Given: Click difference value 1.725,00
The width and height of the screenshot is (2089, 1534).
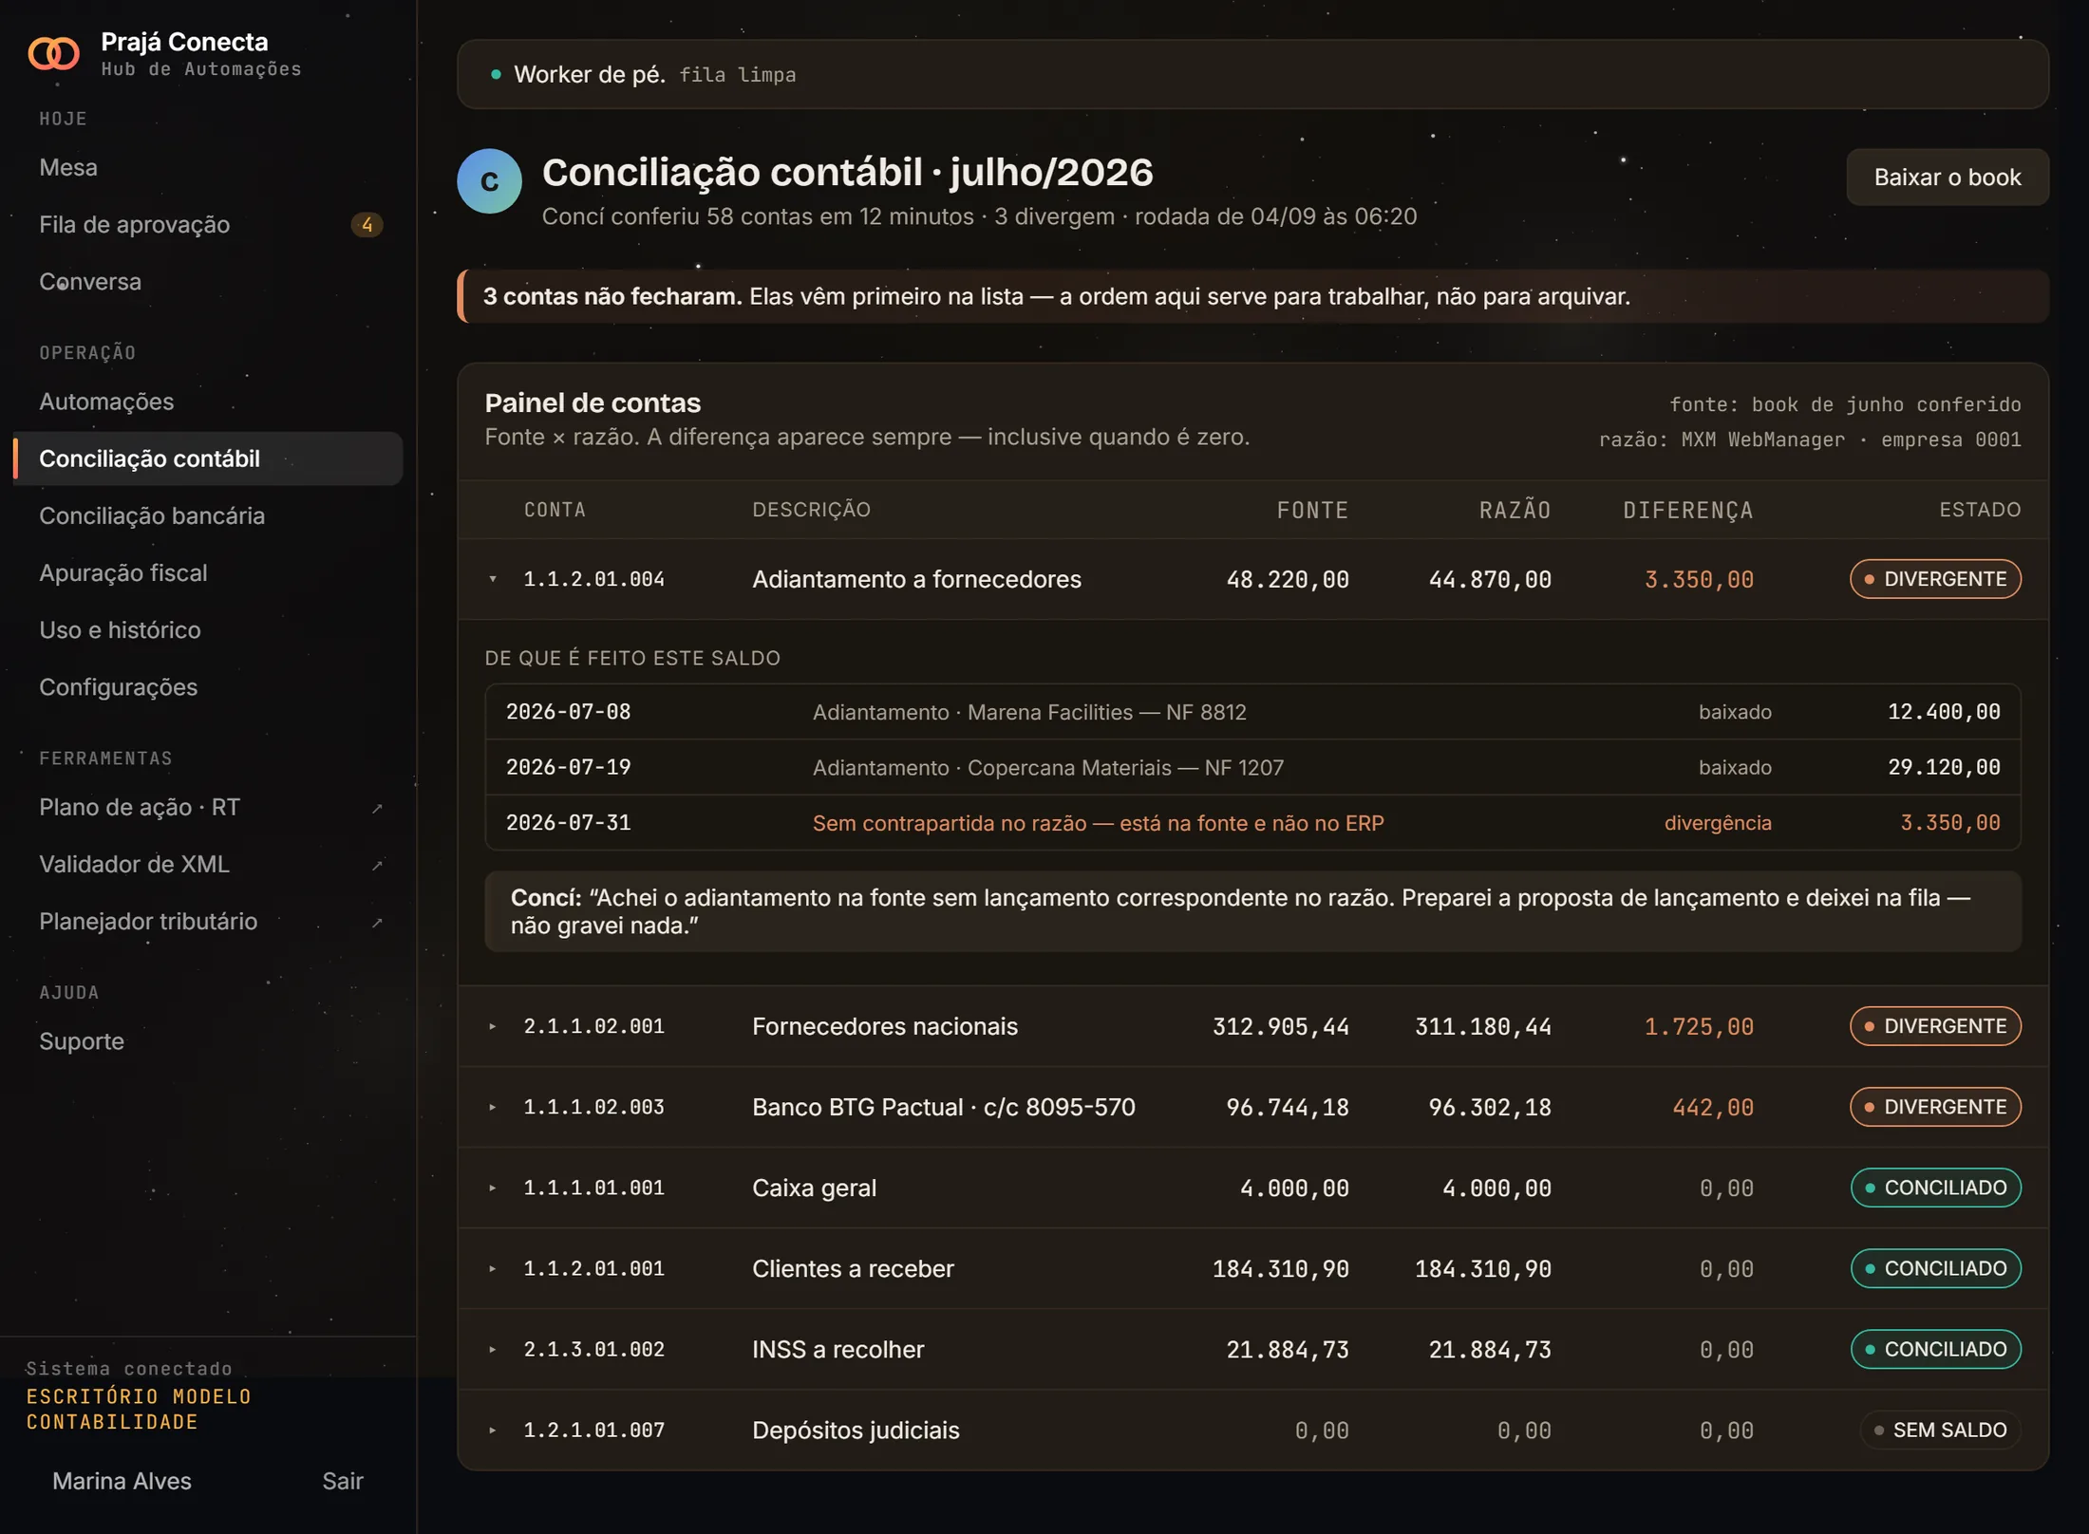Looking at the screenshot, I should 1699,1026.
